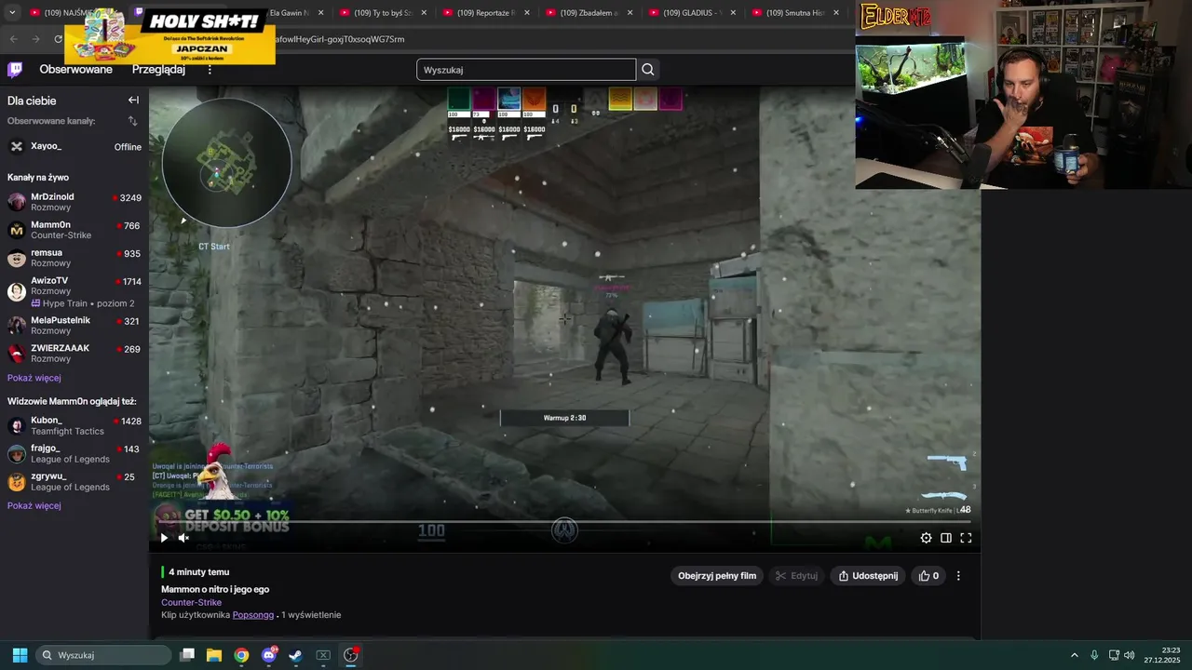Open the Windows Start menu
1192x670 pixels.
20,655
